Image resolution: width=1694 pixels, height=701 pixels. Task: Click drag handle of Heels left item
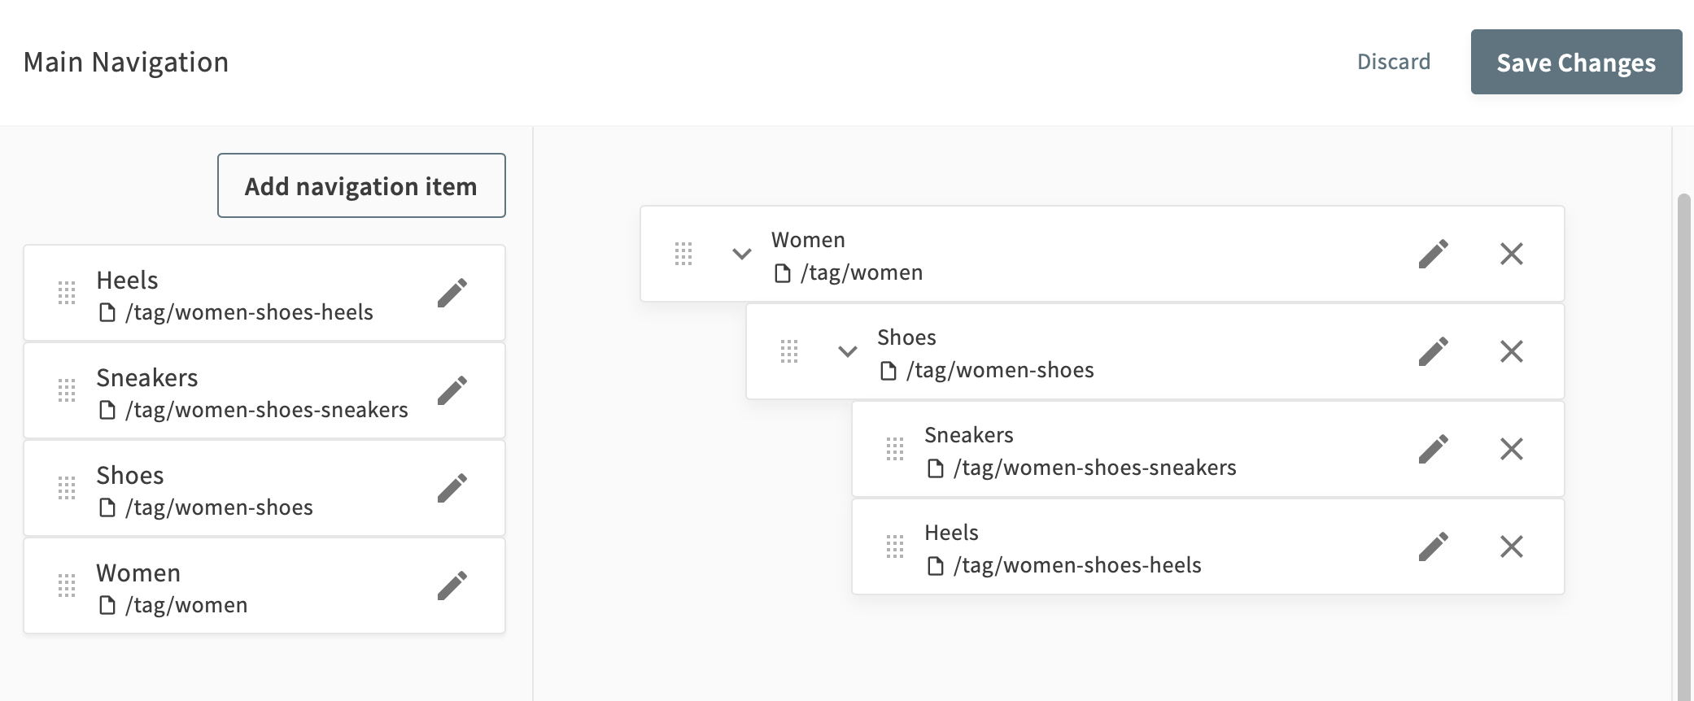click(67, 293)
